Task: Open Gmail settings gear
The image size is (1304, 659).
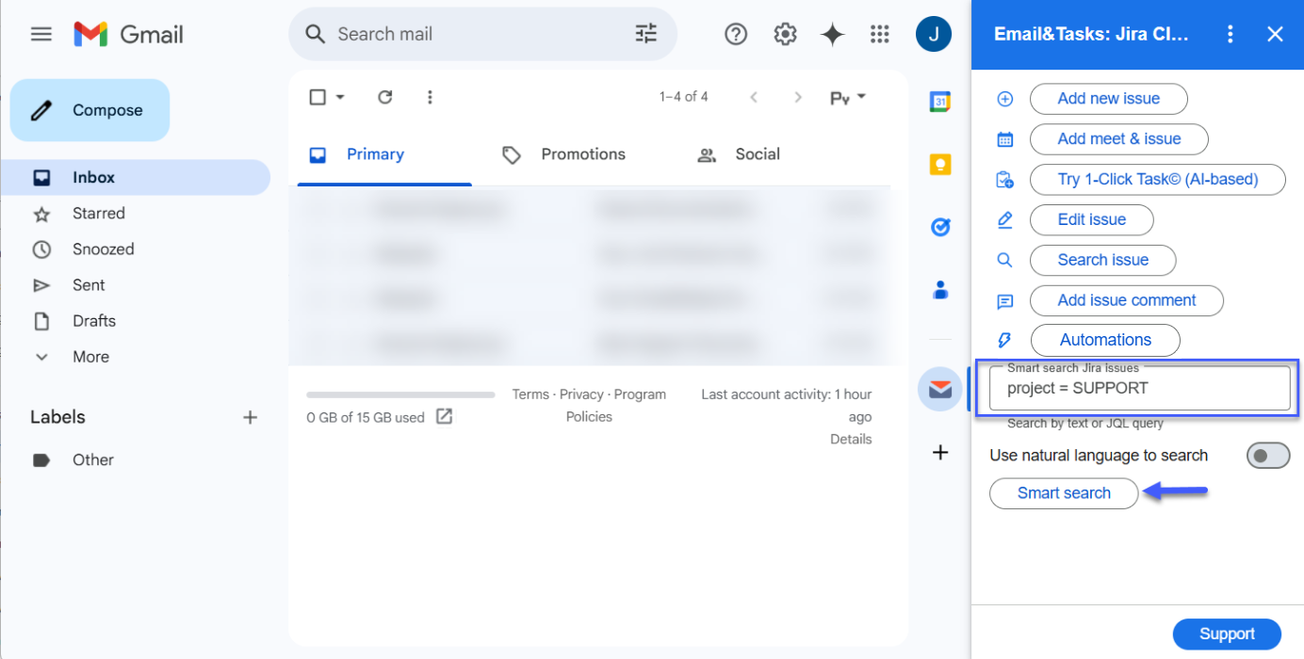Action: point(785,35)
